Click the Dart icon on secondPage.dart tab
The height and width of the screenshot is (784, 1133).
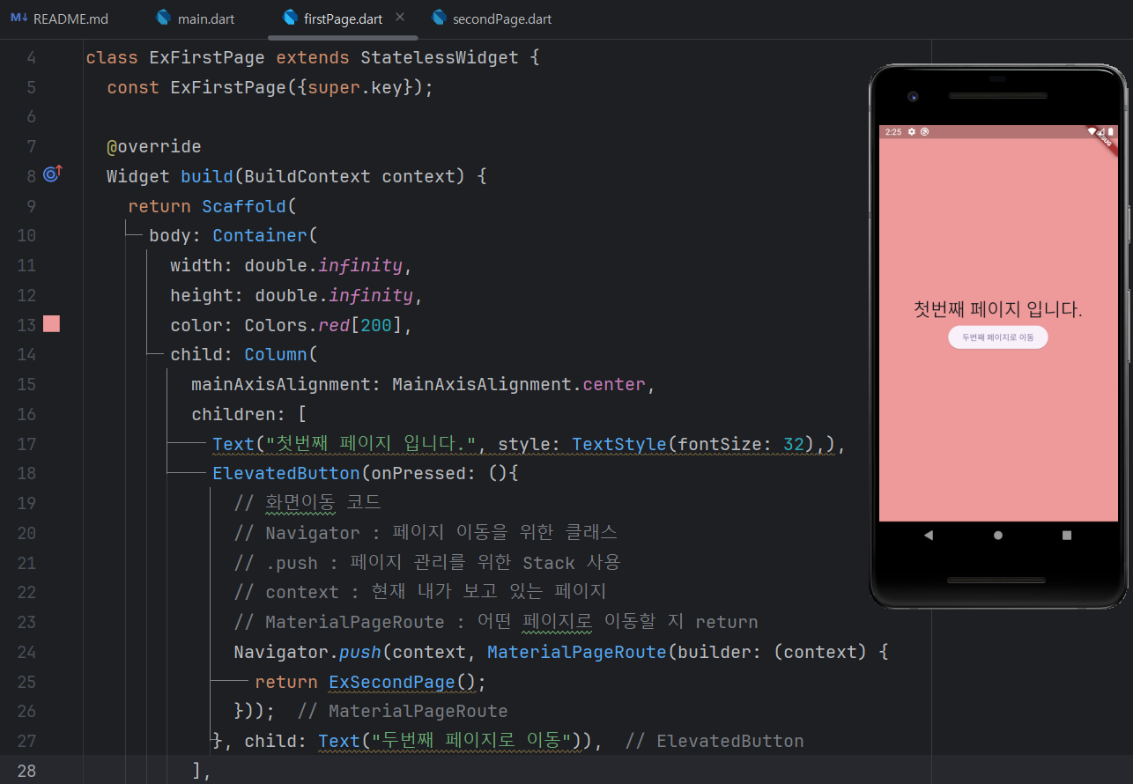tap(439, 18)
